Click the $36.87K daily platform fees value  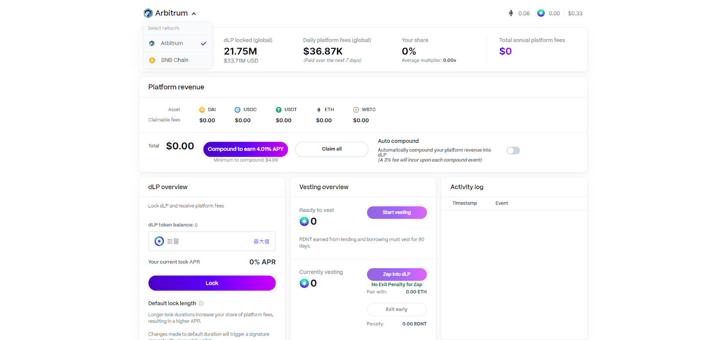click(x=323, y=52)
